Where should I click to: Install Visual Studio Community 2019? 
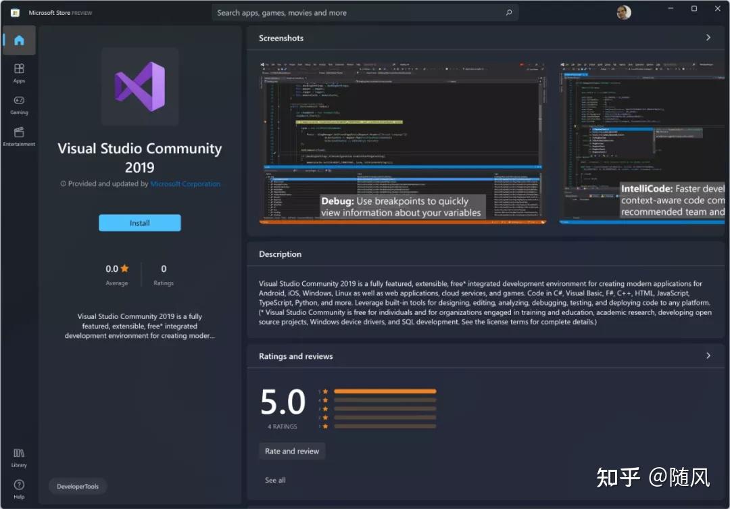(x=140, y=223)
